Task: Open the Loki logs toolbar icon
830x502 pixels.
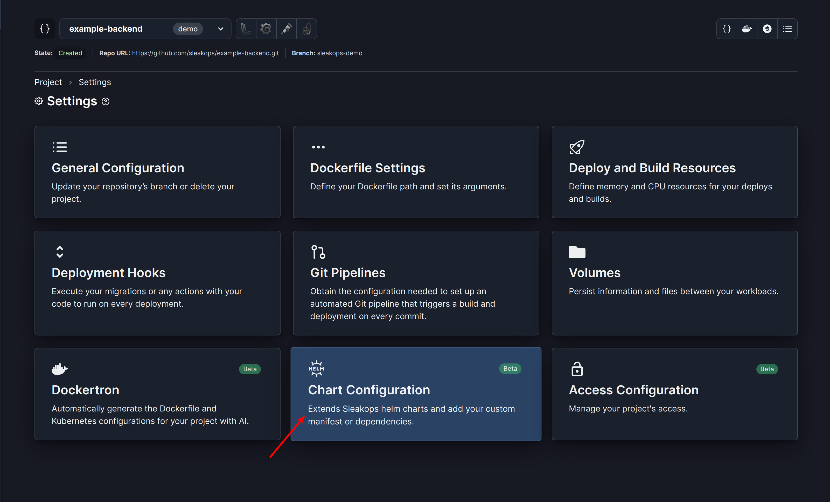Action: tap(246, 29)
